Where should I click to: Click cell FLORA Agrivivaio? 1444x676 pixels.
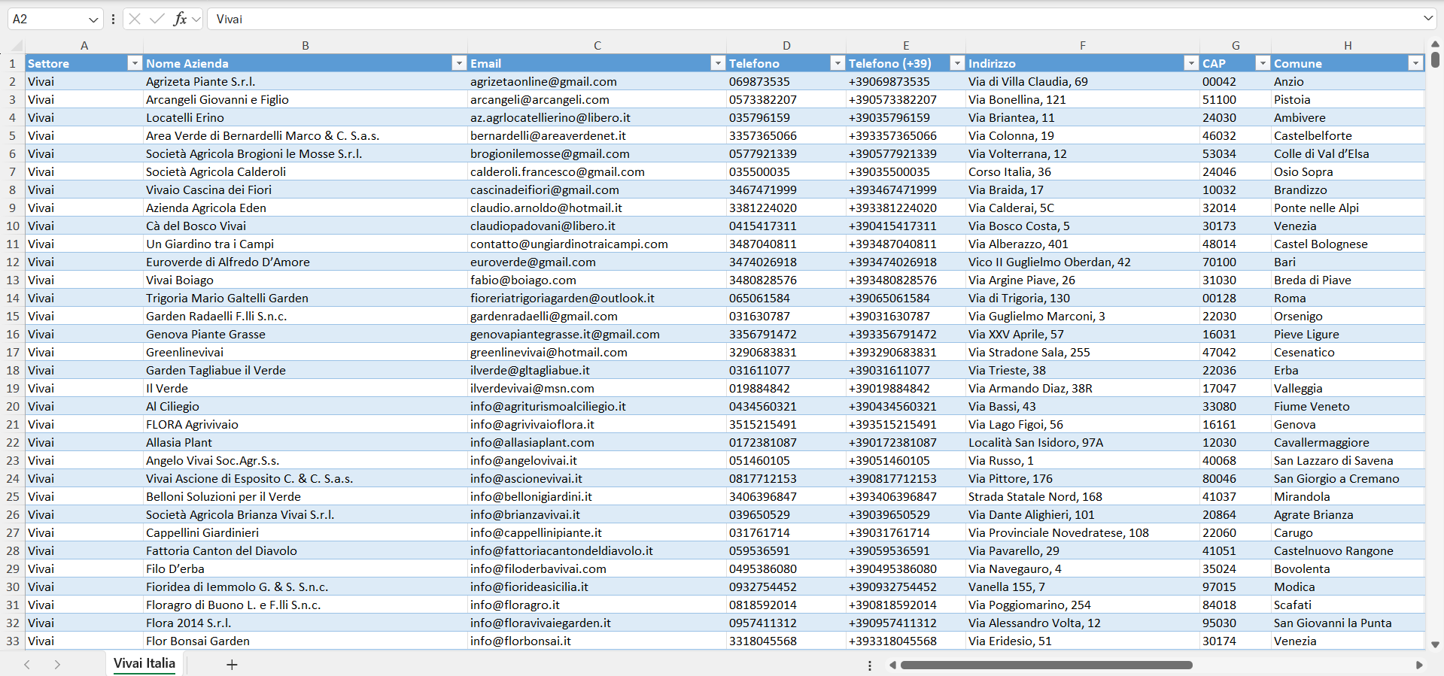(306, 424)
